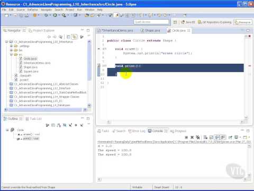Run the program with green Run icon
This screenshot has width=254, height=191.
tap(55, 15)
